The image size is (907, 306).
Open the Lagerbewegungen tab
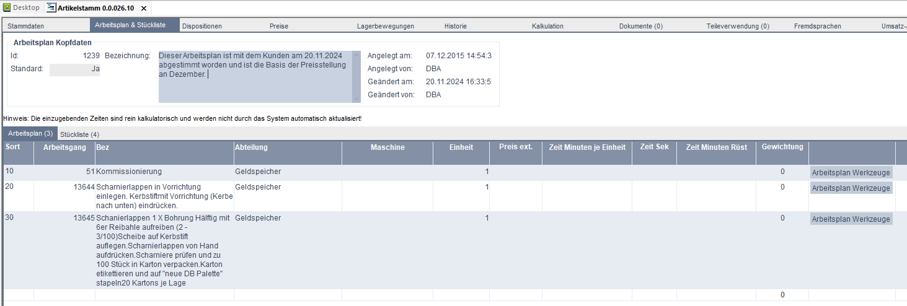click(385, 26)
